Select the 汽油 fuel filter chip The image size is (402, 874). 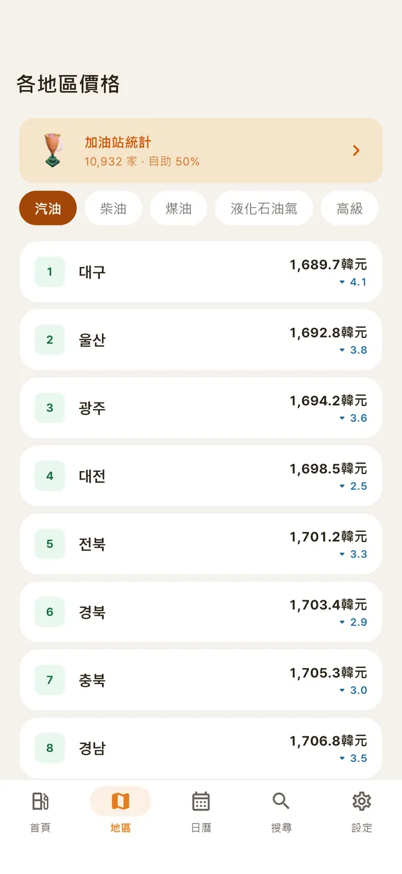coord(48,209)
